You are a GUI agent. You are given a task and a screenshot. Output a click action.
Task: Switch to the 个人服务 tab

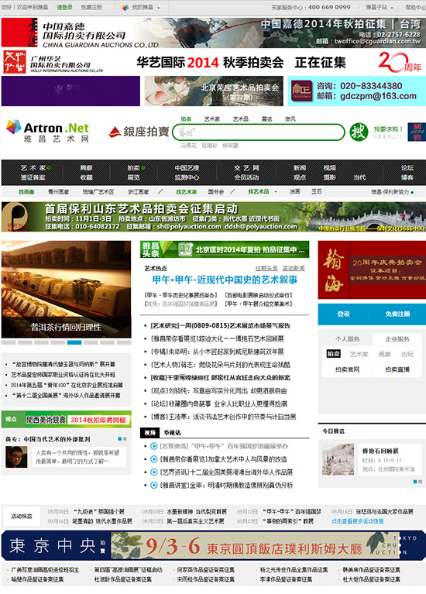(x=347, y=339)
